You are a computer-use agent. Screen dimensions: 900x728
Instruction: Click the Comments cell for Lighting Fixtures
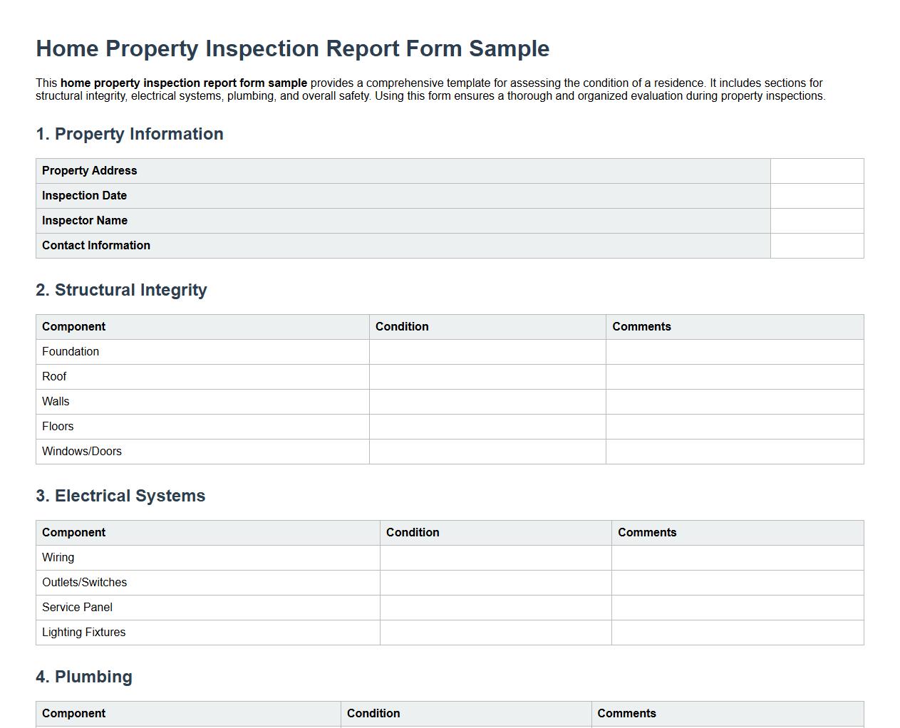[738, 632]
